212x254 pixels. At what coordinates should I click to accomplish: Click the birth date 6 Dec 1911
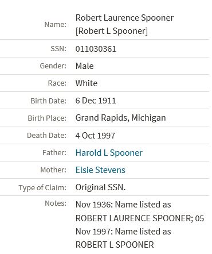(96, 101)
